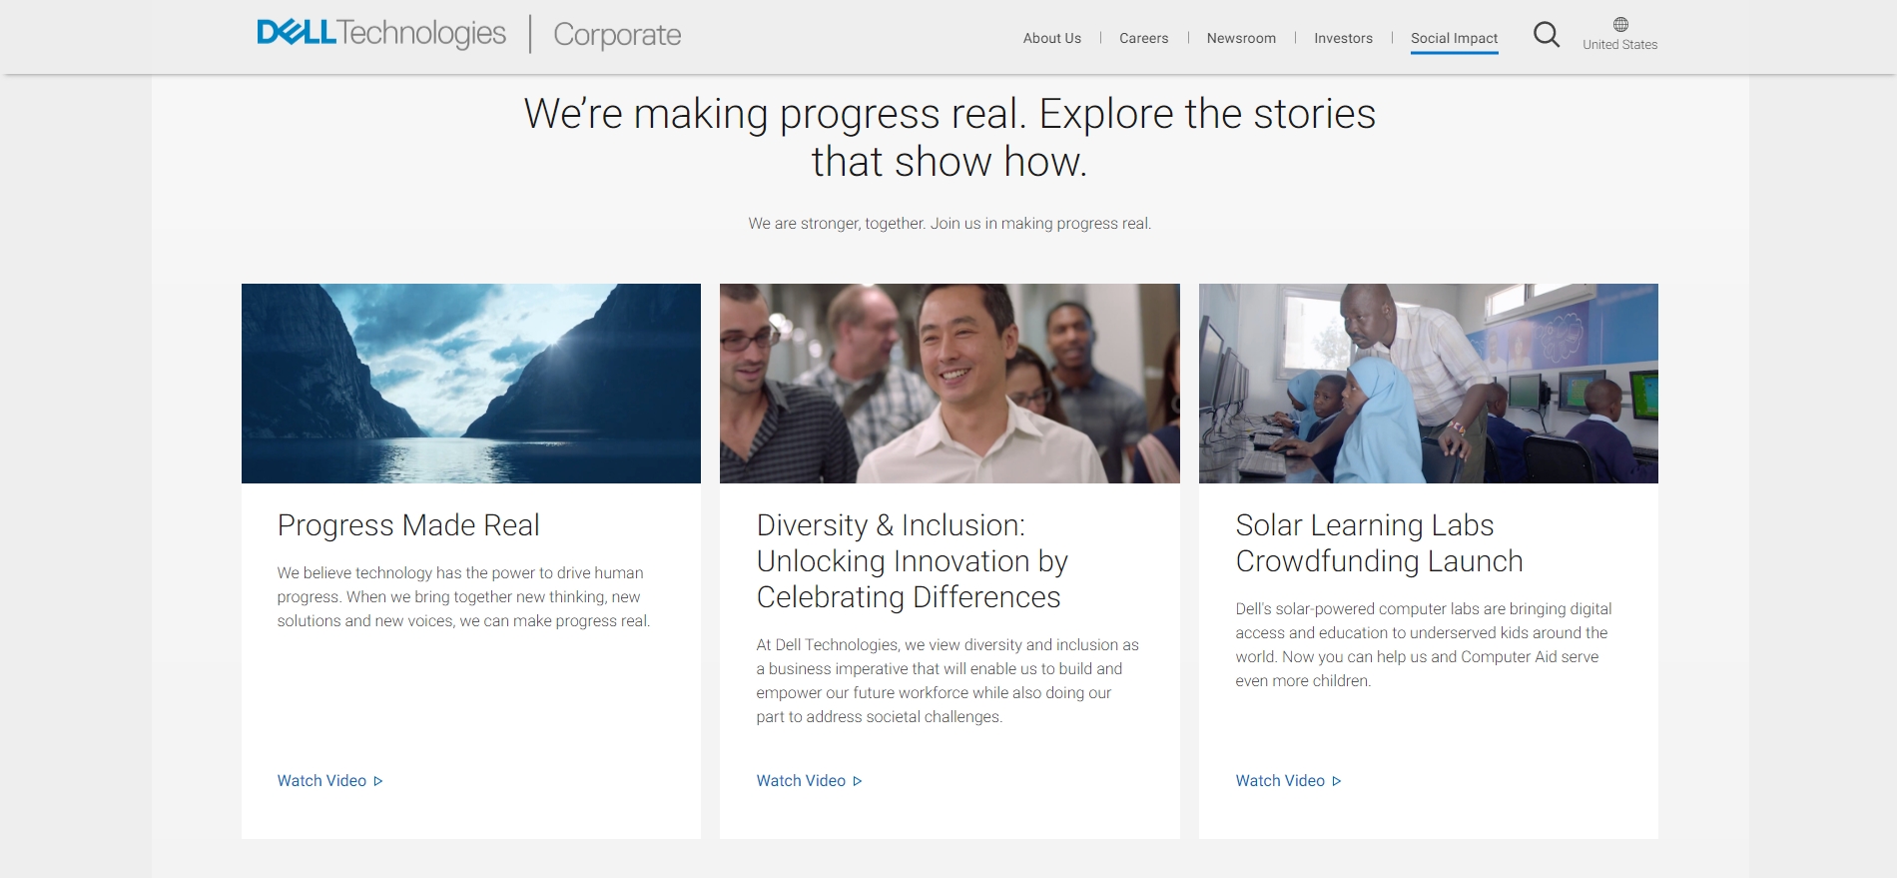1897x878 pixels.
Task: Click the Progress Made Real heading
Action: (x=408, y=525)
